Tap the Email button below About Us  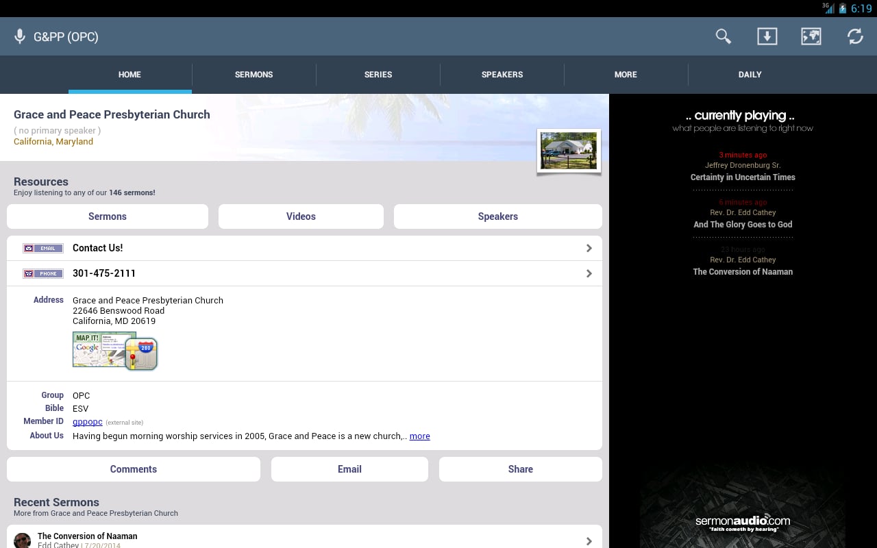349,469
